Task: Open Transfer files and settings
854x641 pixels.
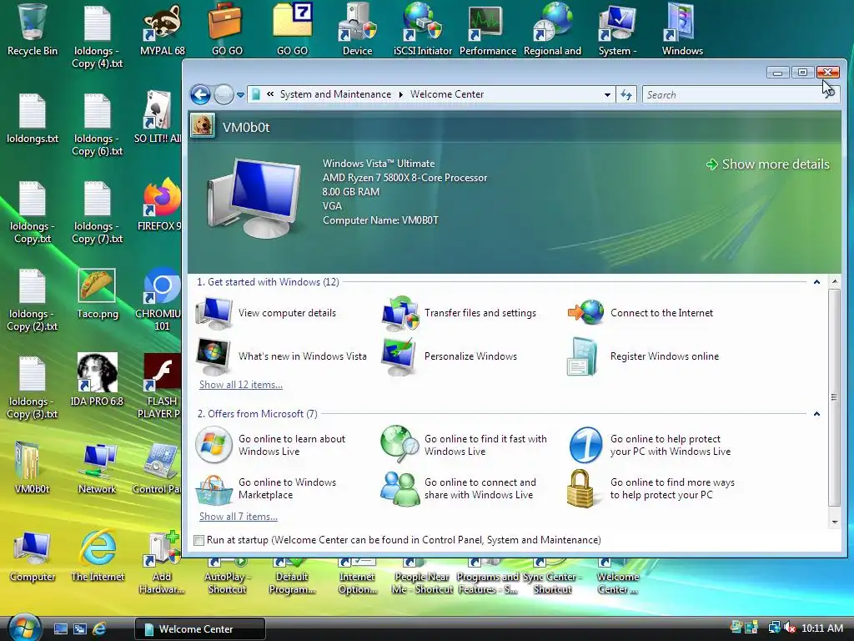Action: (x=460, y=313)
